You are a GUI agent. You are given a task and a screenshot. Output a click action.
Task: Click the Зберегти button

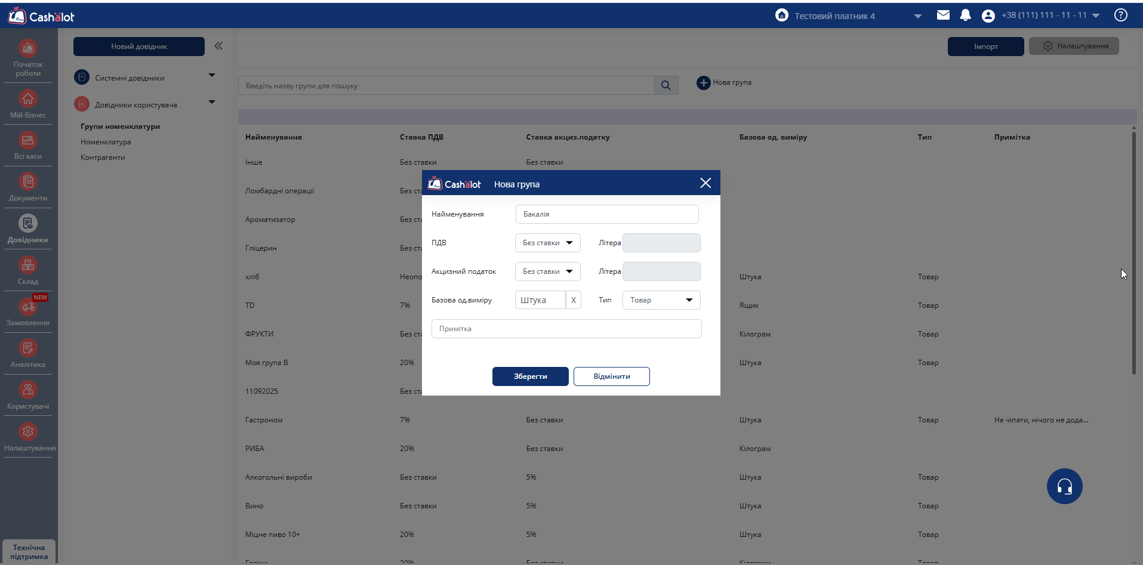(x=530, y=376)
